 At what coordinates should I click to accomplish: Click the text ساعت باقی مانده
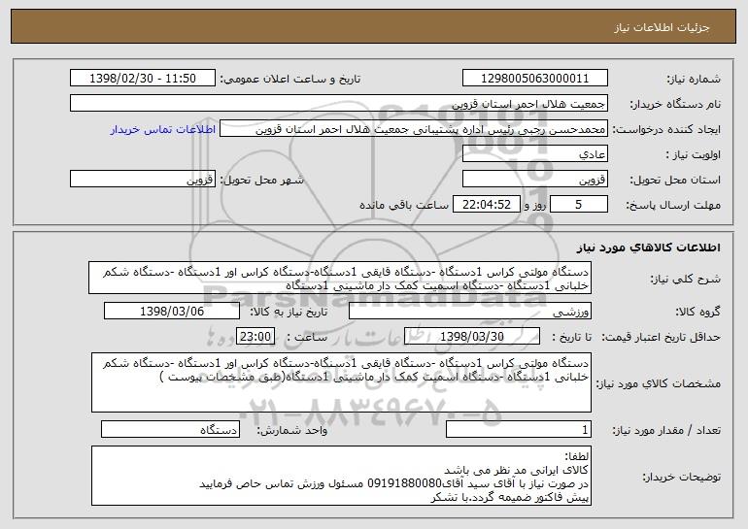point(404,205)
